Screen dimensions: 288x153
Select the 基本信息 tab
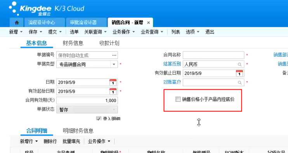pyautogui.click(x=36, y=43)
